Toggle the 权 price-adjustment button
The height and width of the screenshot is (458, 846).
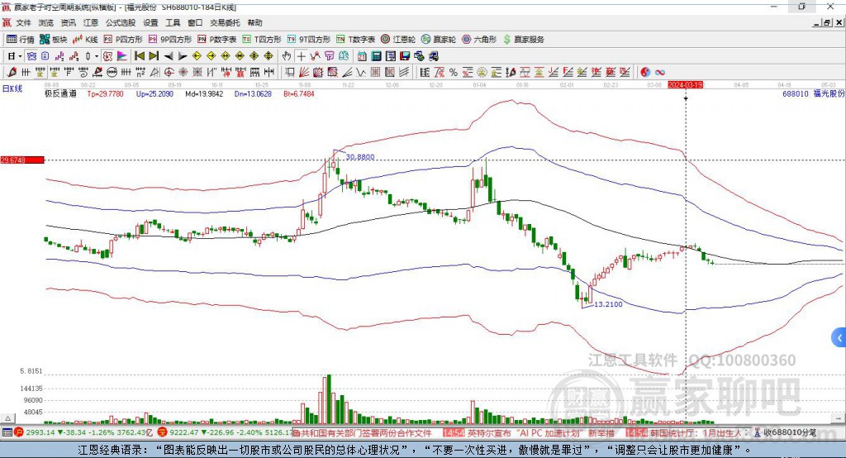107,56
